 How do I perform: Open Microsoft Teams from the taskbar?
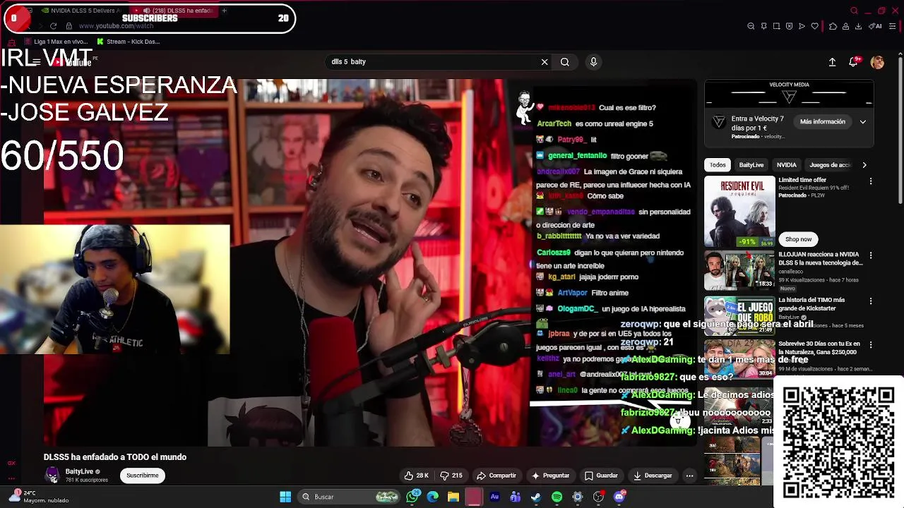515,497
